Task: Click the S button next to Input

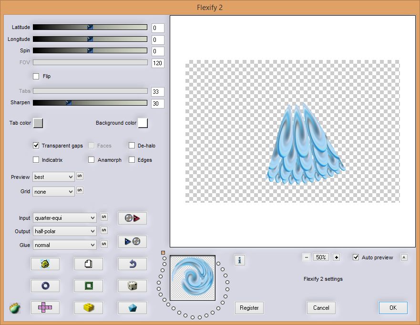Action: 104,217
